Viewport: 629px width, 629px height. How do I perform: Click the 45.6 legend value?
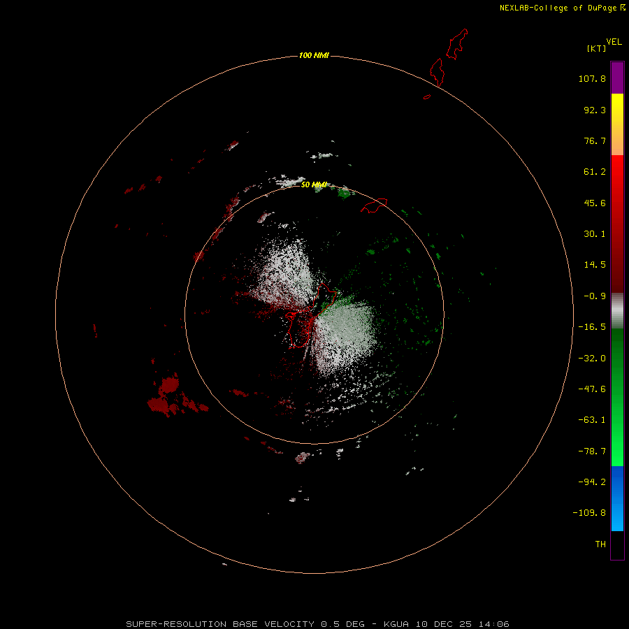pos(595,203)
